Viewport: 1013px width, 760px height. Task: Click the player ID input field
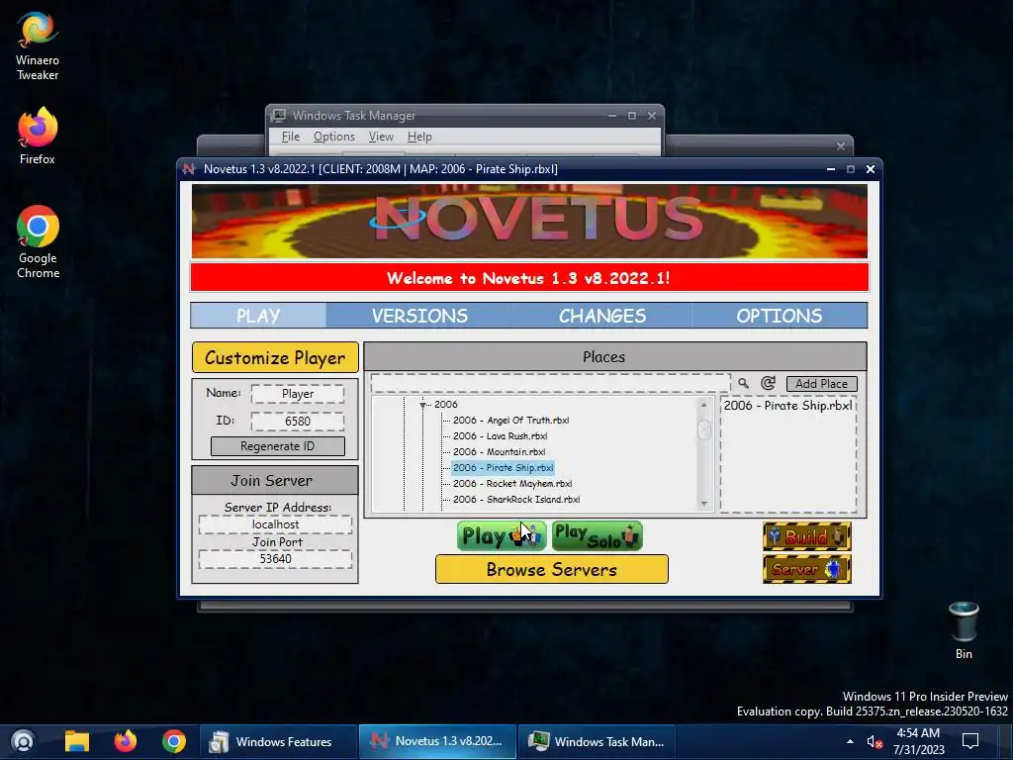(298, 422)
